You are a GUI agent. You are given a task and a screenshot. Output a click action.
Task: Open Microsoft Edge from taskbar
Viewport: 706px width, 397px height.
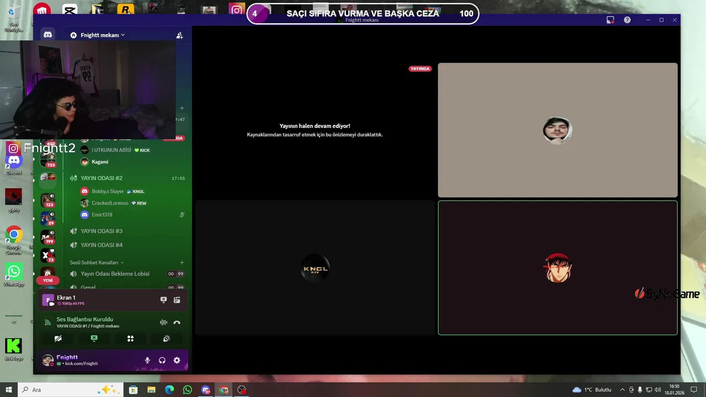pyautogui.click(x=169, y=390)
